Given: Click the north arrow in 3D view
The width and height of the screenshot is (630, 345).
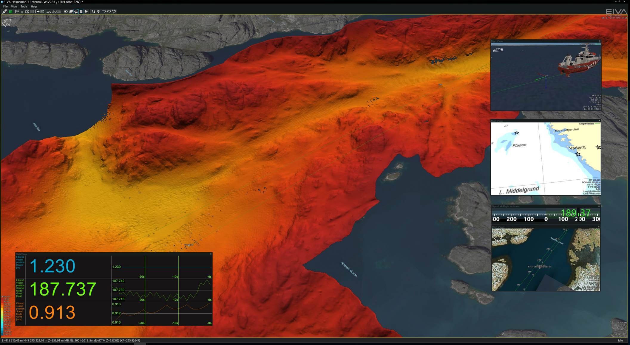Looking at the screenshot, I should (x=7, y=23).
